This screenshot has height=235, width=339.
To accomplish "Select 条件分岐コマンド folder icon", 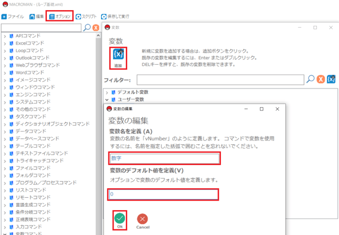I will pyautogui.click(x=11, y=212).
